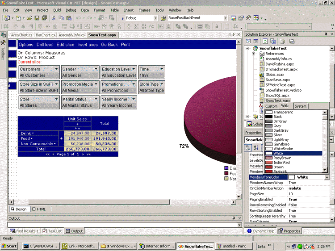Switch to untitled - Paint taskbar button
This screenshot has width=335, height=251.
(x=234, y=246)
